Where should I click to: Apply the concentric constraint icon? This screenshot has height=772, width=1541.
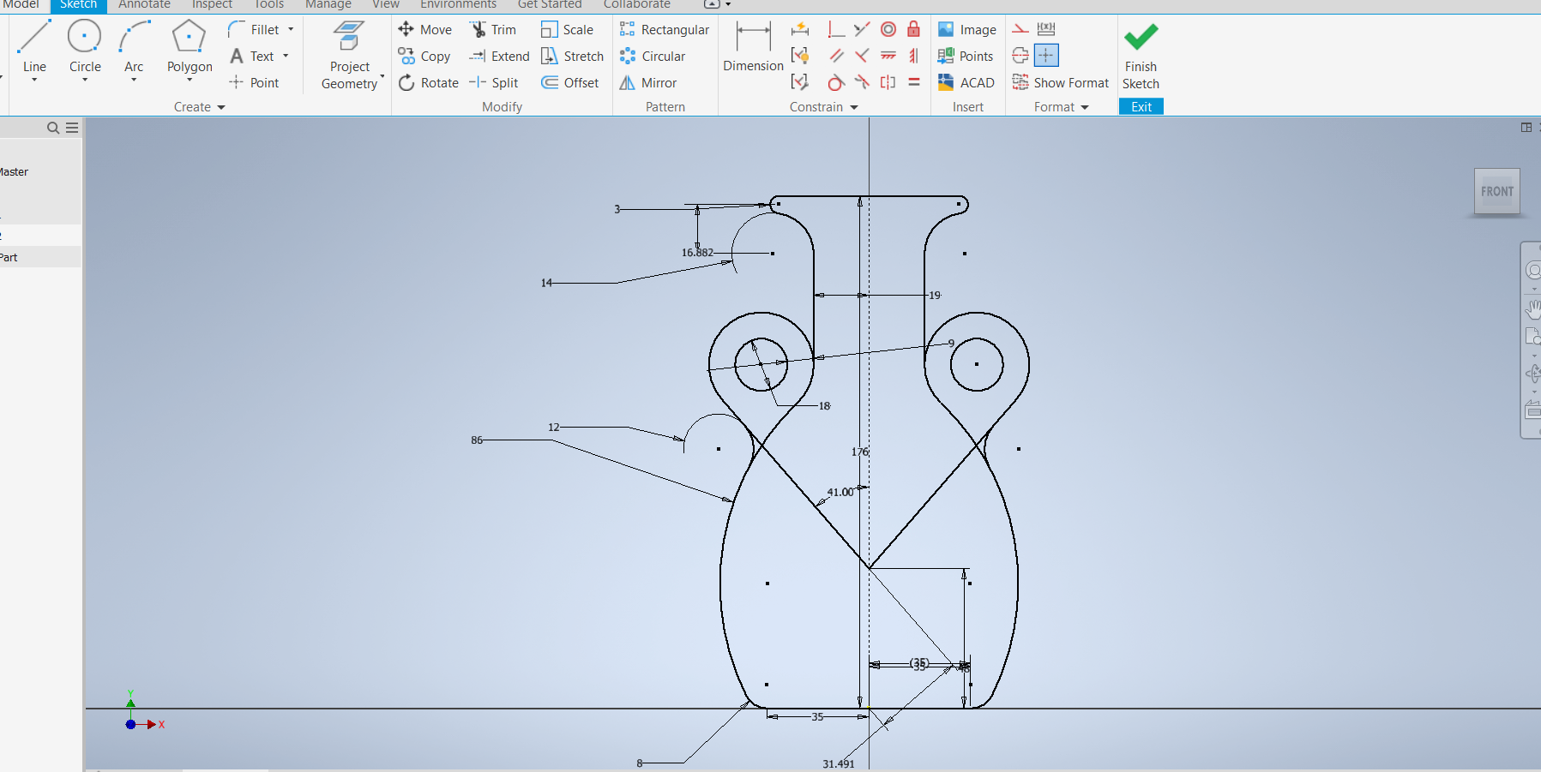pos(888,30)
